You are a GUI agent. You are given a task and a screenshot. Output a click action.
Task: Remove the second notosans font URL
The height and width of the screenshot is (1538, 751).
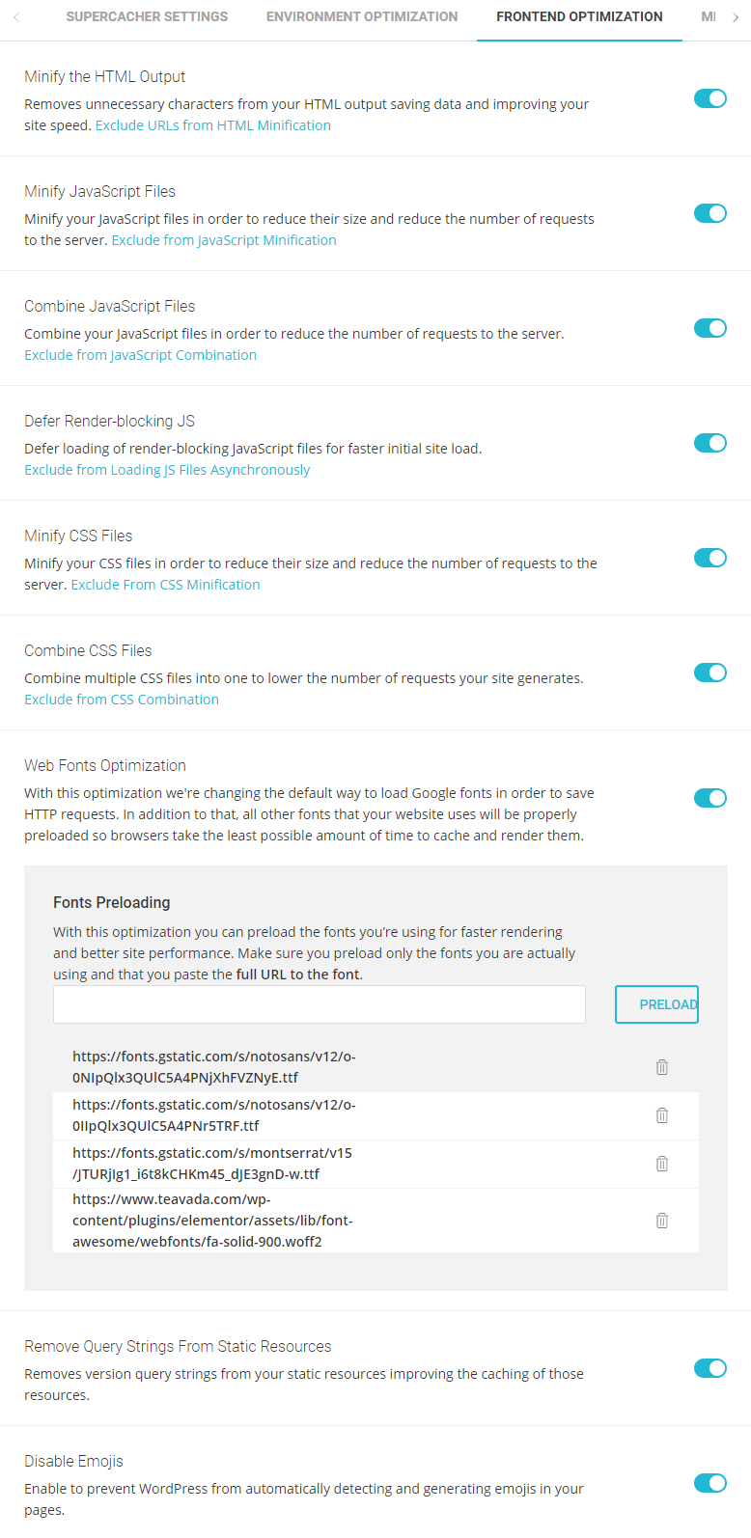pos(661,1114)
